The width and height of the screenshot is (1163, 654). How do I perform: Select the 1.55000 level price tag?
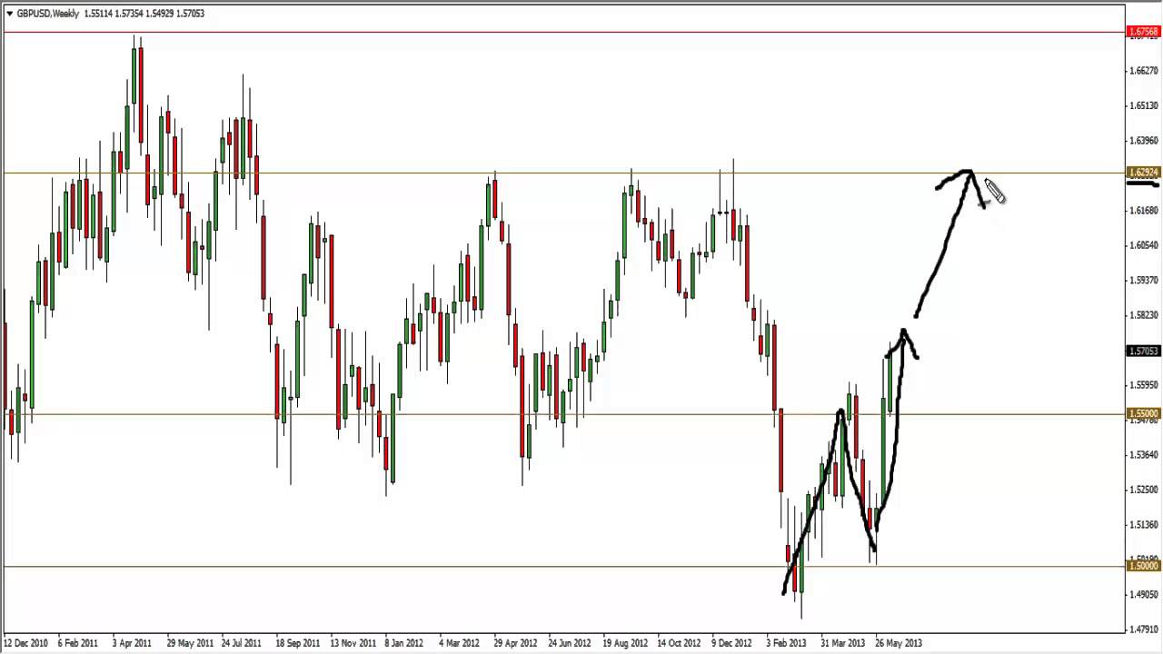coord(1143,414)
